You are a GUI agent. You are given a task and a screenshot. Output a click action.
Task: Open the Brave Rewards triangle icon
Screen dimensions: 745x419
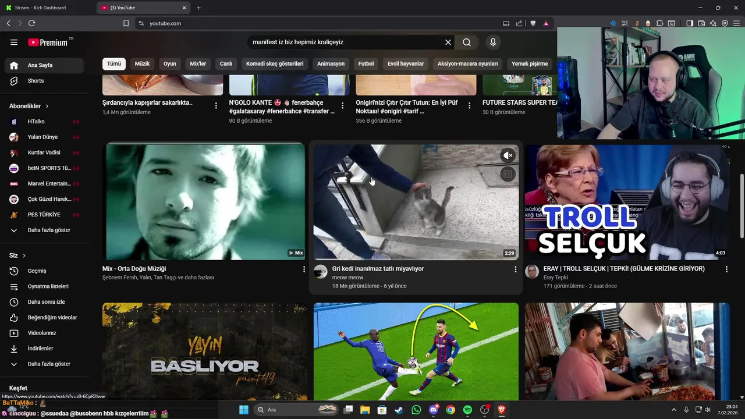tap(546, 23)
